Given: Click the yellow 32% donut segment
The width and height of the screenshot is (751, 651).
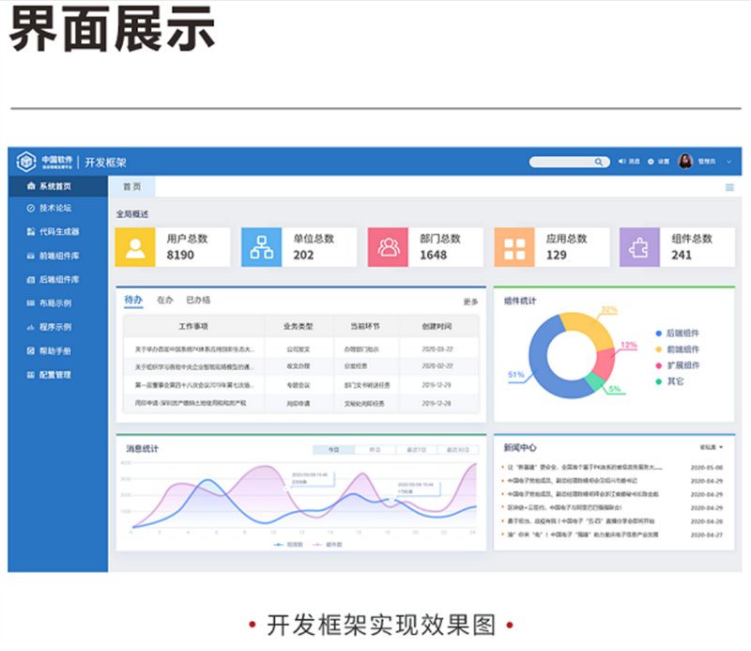Looking at the screenshot, I should point(591,325).
